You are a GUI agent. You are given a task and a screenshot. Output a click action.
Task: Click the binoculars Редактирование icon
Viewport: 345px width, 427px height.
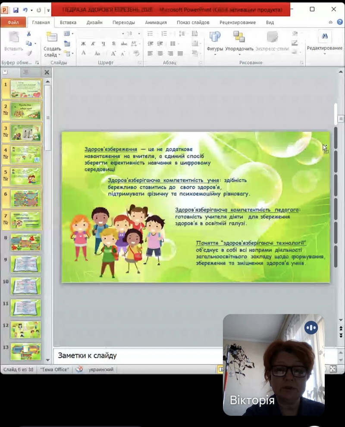tap(324, 37)
